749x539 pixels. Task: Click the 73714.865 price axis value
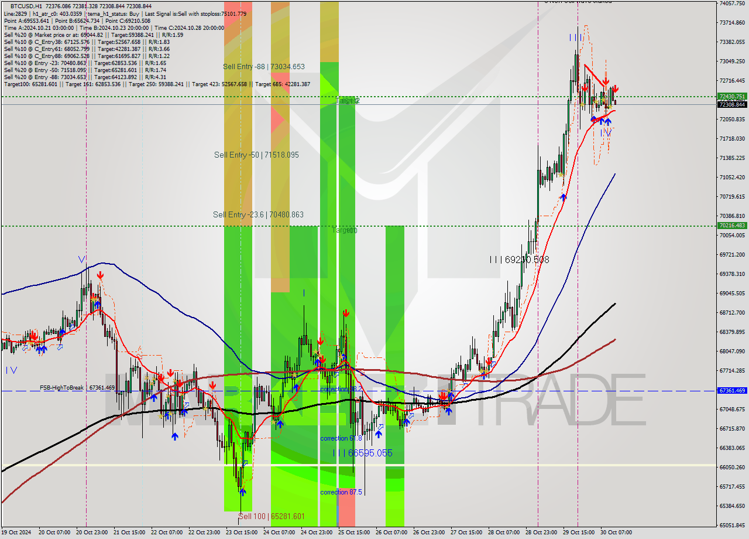click(x=732, y=22)
